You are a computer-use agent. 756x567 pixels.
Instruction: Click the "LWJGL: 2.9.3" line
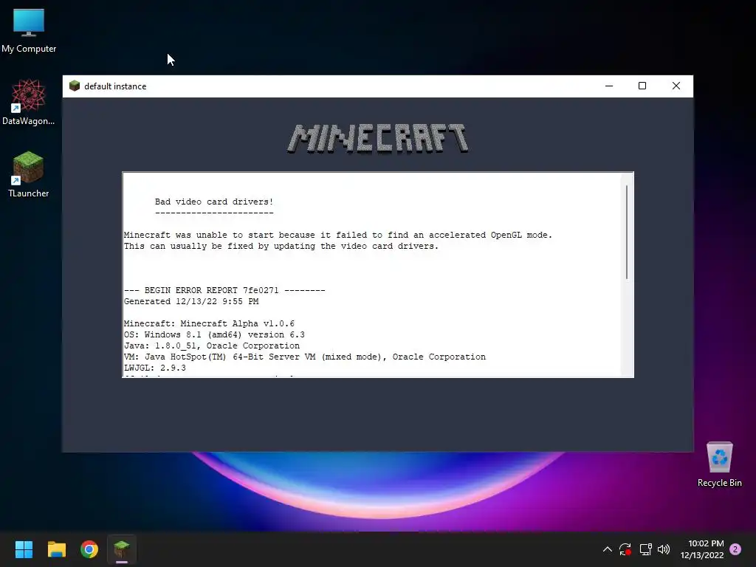click(155, 368)
